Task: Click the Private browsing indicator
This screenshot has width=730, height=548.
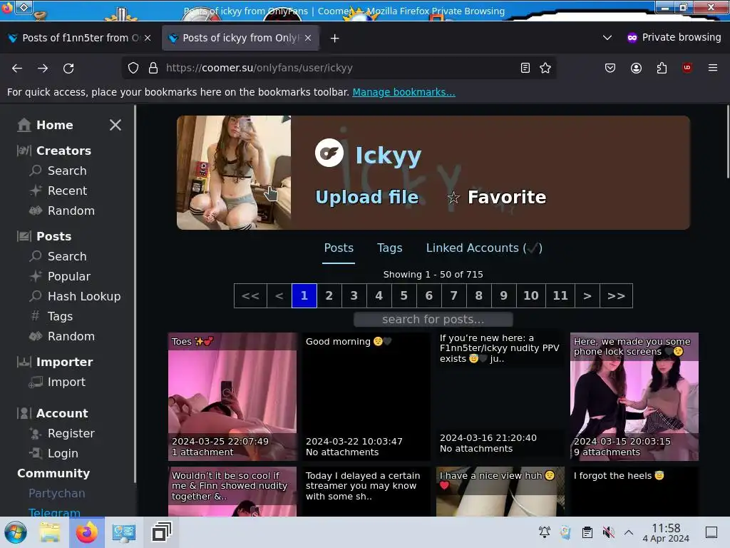Action: (674, 37)
